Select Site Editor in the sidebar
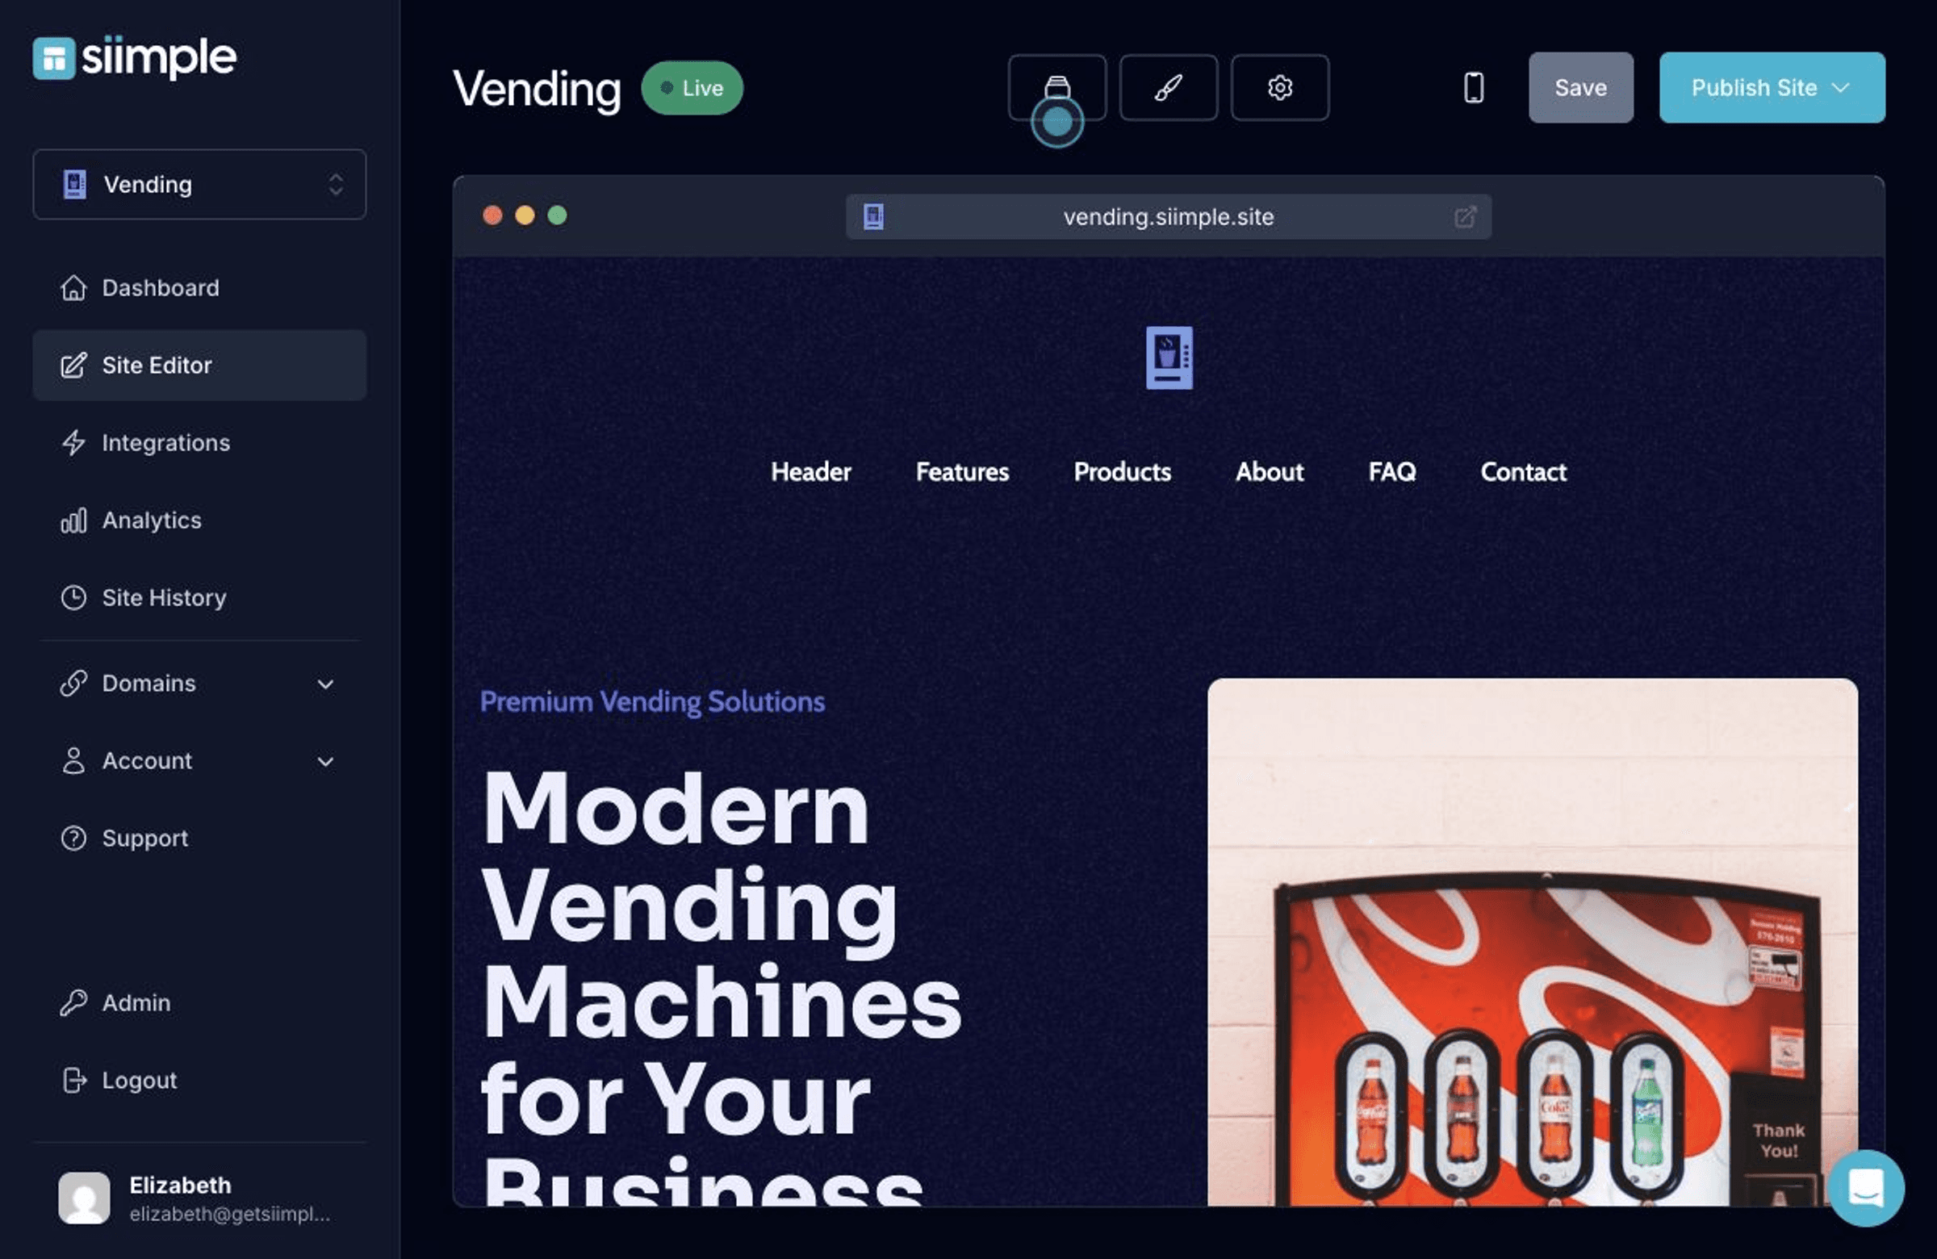Viewport: 1937px width, 1259px height. [x=199, y=365]
